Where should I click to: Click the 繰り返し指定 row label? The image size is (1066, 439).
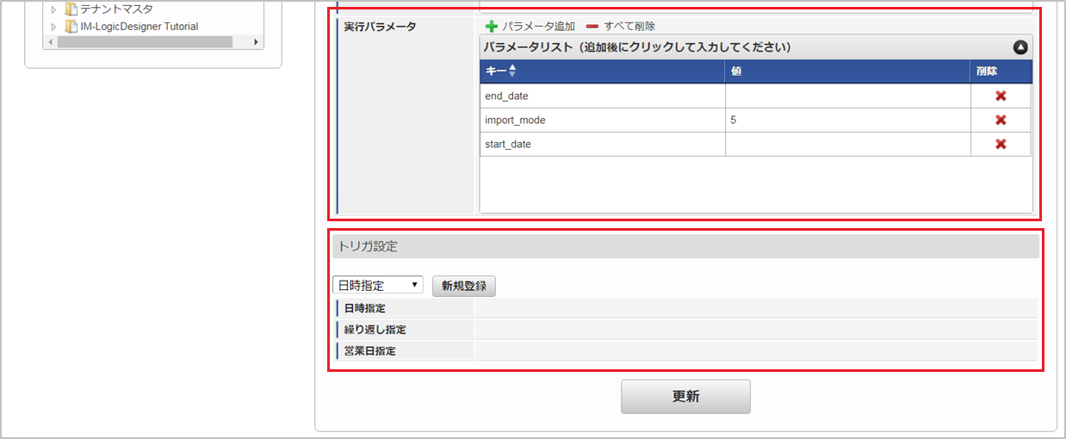point(375,330)
